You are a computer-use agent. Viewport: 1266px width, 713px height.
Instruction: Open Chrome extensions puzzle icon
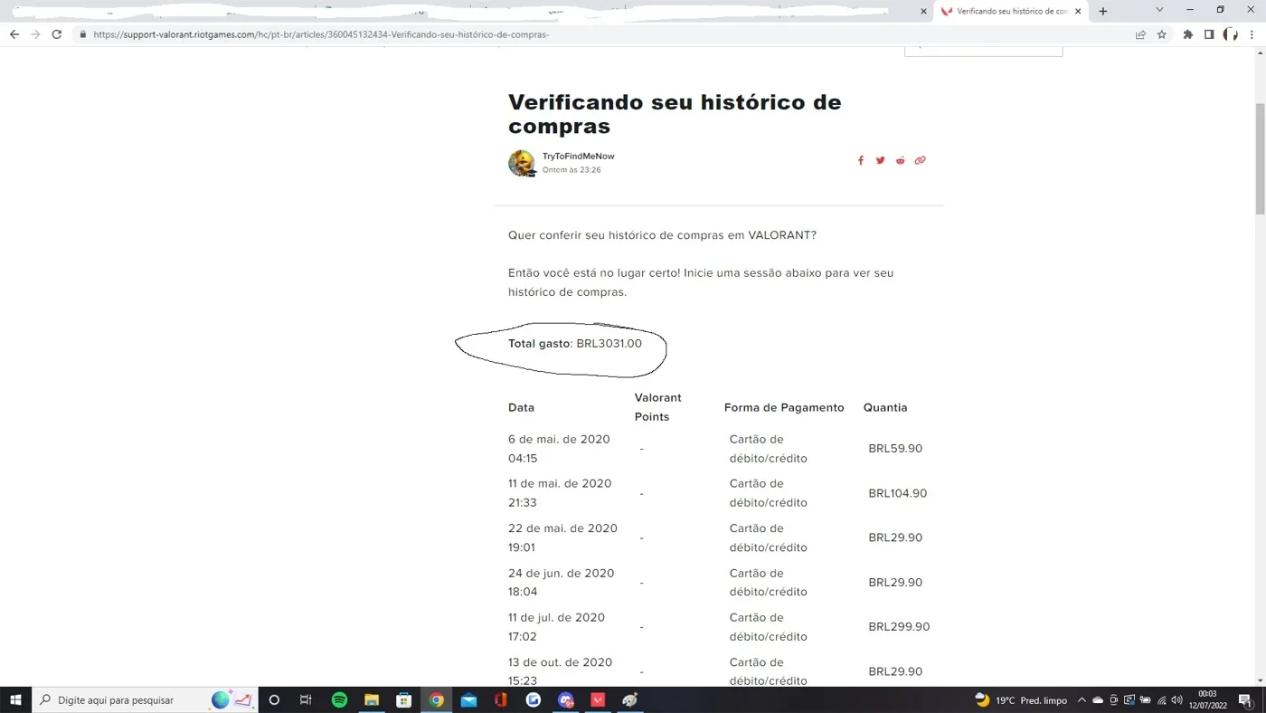[1187, 34]
